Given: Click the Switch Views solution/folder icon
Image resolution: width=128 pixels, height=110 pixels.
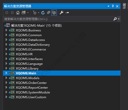Looking at the screenshot, I should click(24, 13).
